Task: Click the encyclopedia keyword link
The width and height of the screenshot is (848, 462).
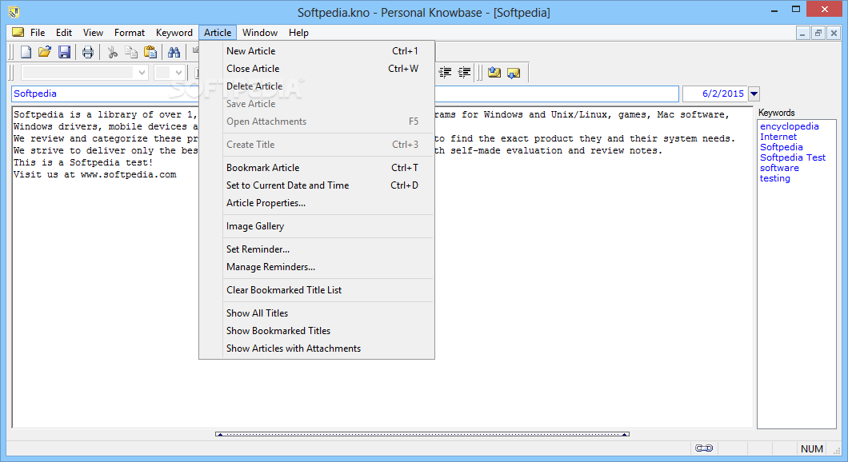Action: (789, 126)
